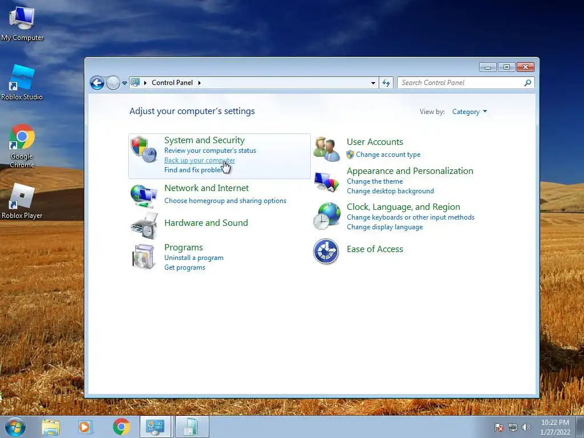Image resolution: width=584 pixels, height=438 pixels.
Task: Click the Control Panel icon in address bar
Action: coord(135,82)
